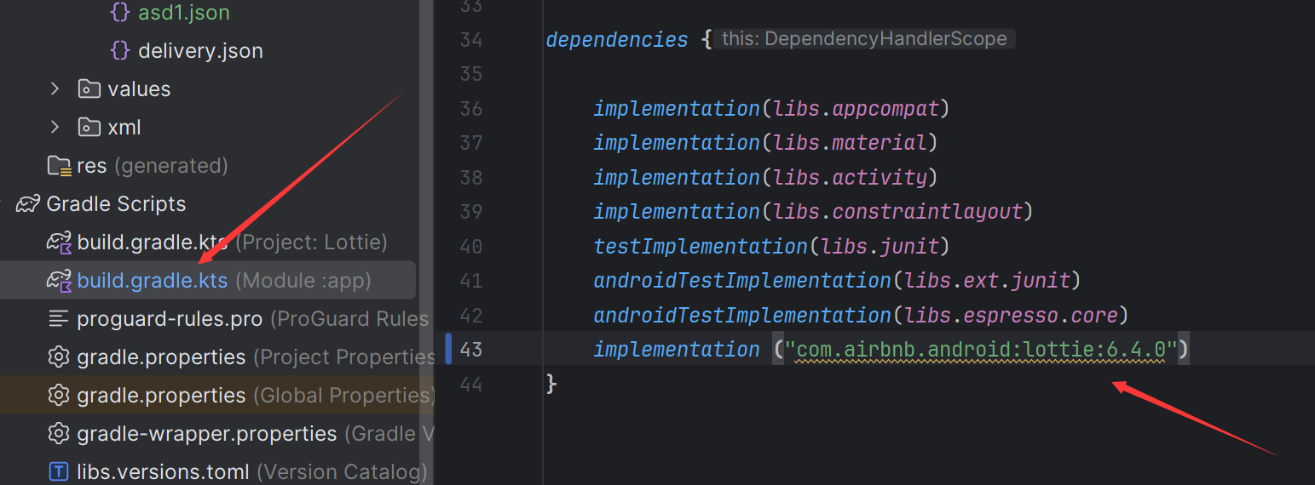Click the gradle-wrapper.properties gear icon
The width and height of the screenshot is (1315, 485).
pos(59,434)
